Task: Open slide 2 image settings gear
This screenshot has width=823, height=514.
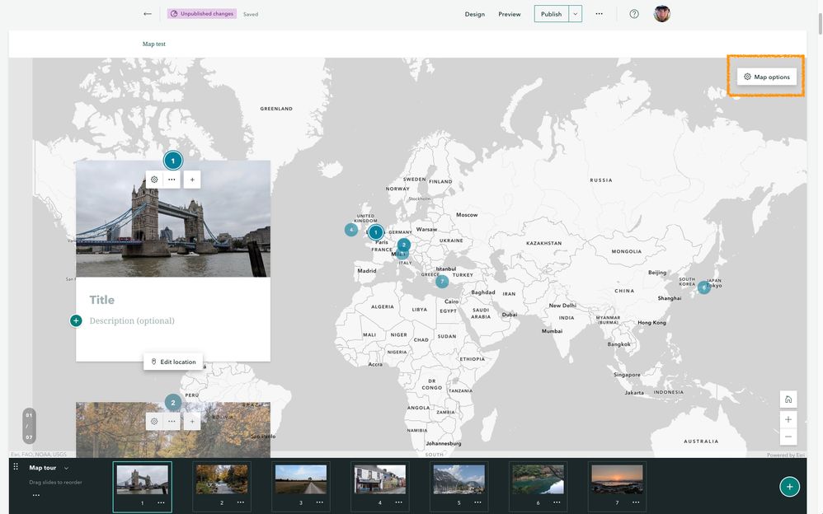Action: pyautogui.click(x=154, y=421)
